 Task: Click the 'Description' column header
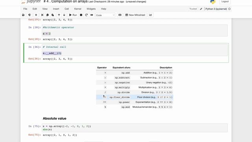click(x=166, y=67)
